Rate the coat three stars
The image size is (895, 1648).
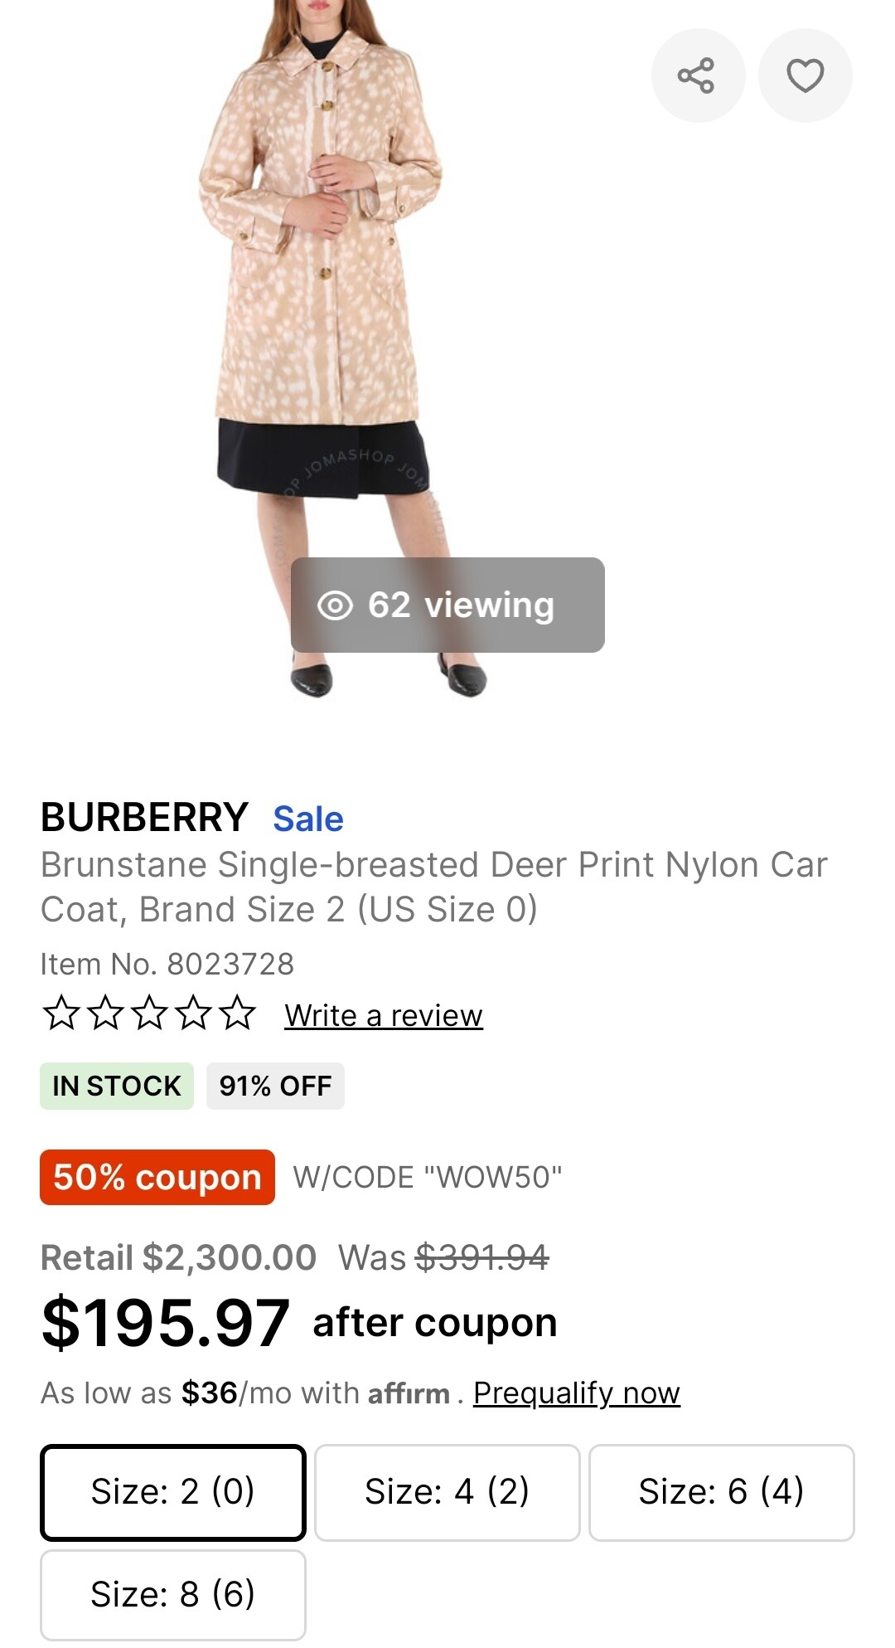click(150, 1014)
